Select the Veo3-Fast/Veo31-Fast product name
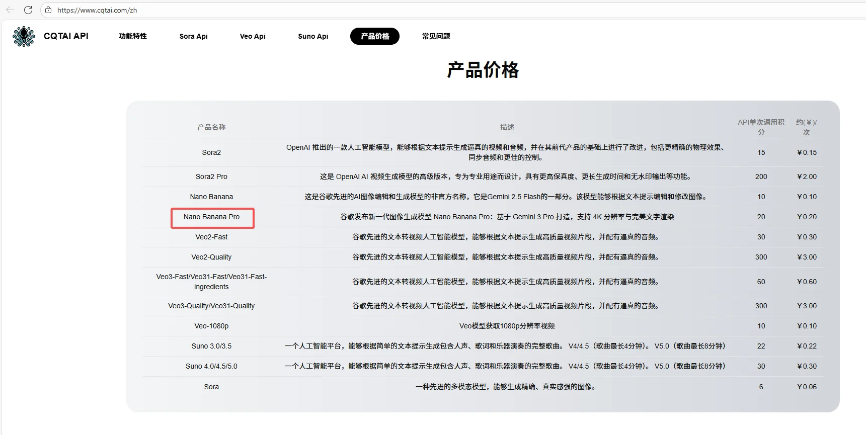The height and width of the screenshot is (435, 866). click(x=211, y=282)
